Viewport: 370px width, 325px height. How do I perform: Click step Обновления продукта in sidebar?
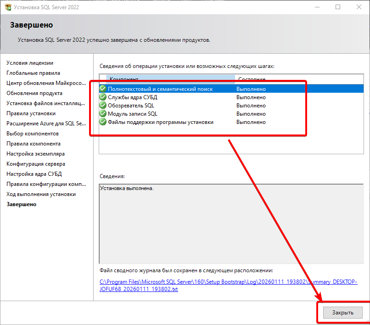coord(34,93)
